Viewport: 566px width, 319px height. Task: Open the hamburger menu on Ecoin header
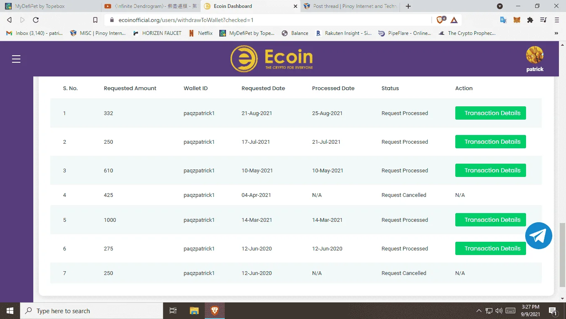[16, 59]
